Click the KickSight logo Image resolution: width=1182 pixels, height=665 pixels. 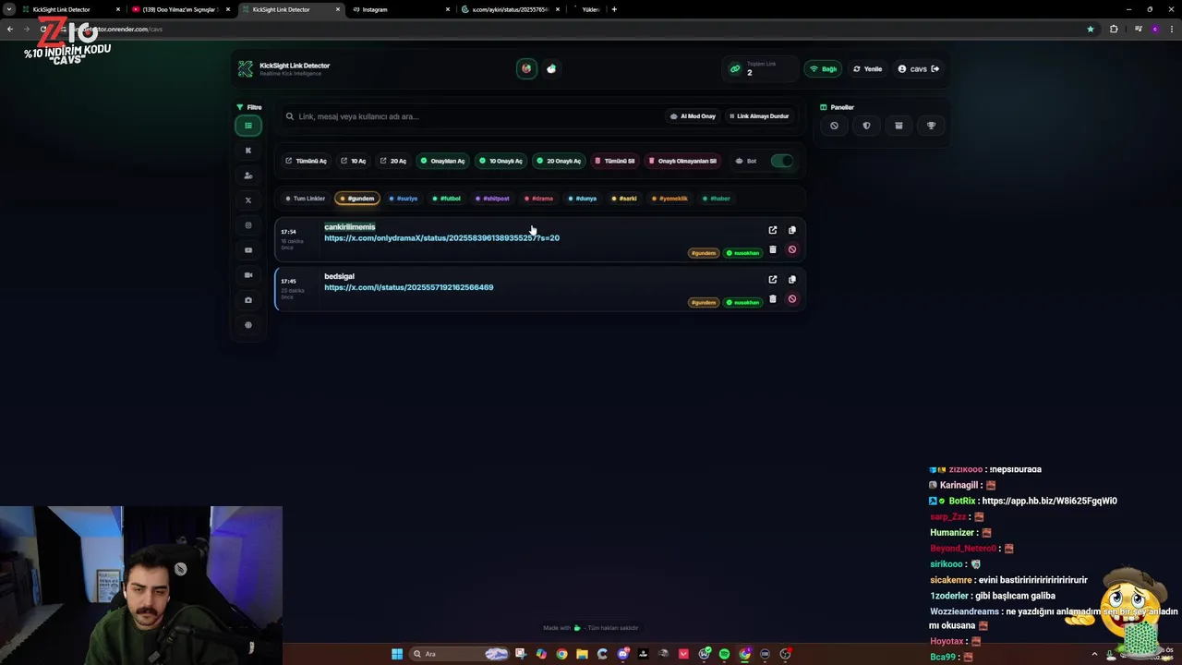point(245,68)
